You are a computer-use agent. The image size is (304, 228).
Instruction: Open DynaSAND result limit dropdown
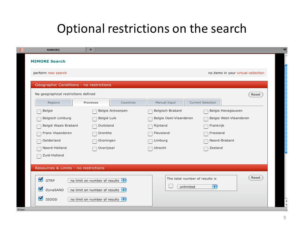tap(97, 190)
